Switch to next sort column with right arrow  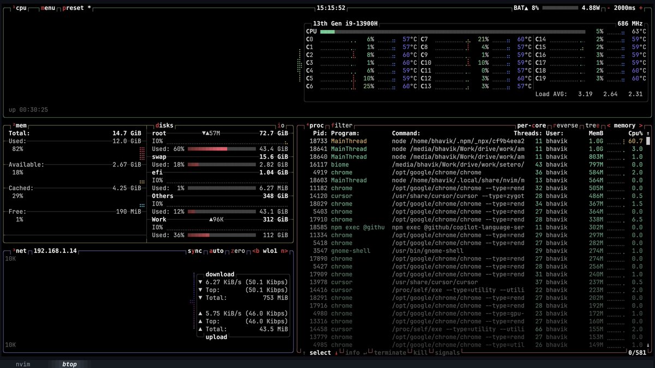pyautogui.click(x=640, y=125)
